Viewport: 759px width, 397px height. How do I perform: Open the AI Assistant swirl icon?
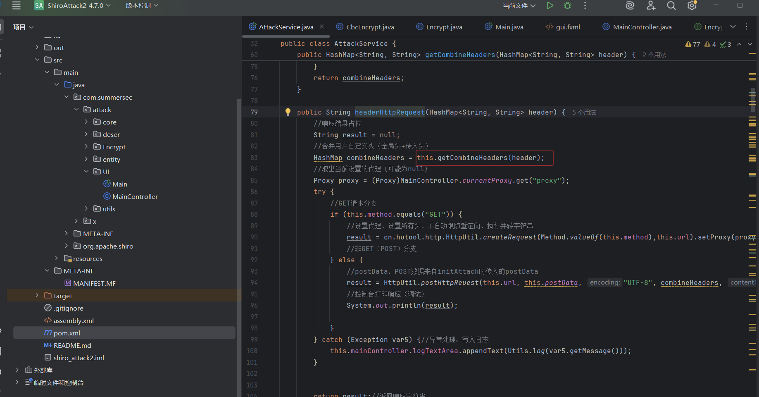point(630,6)
